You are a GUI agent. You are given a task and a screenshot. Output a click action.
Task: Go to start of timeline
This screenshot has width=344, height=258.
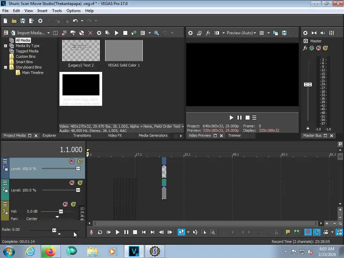click(x=144, y=232)
